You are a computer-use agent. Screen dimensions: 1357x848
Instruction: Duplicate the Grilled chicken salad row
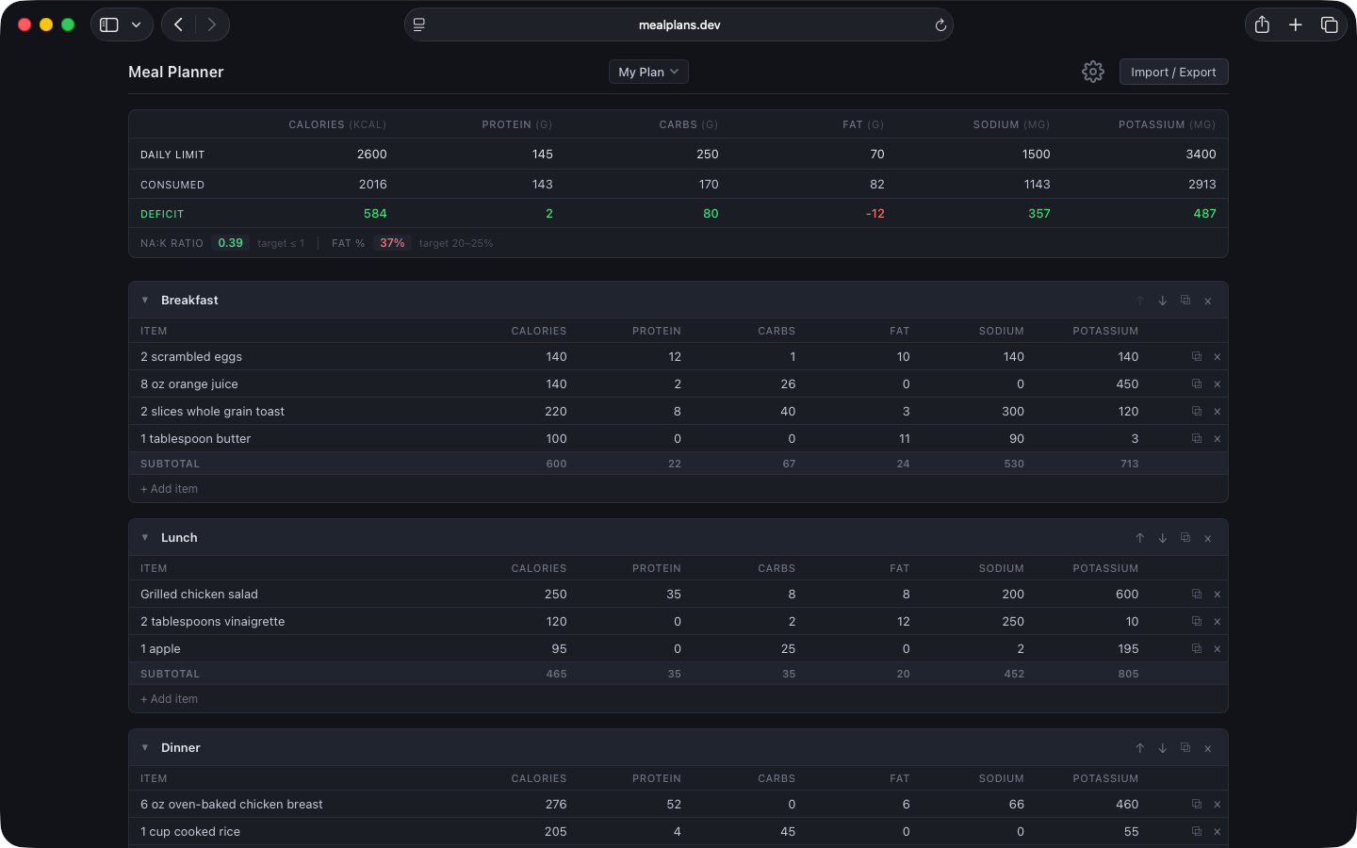[x=1196, y=595]
